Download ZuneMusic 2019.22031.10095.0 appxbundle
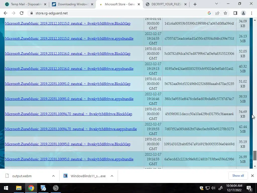The width and height of the screenshot is (257, 193). (69, 159)
